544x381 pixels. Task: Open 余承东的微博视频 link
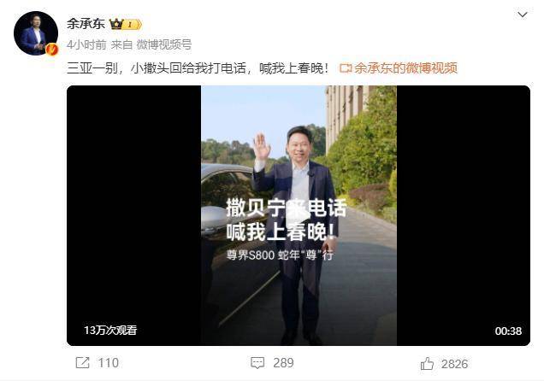(405, 68)
